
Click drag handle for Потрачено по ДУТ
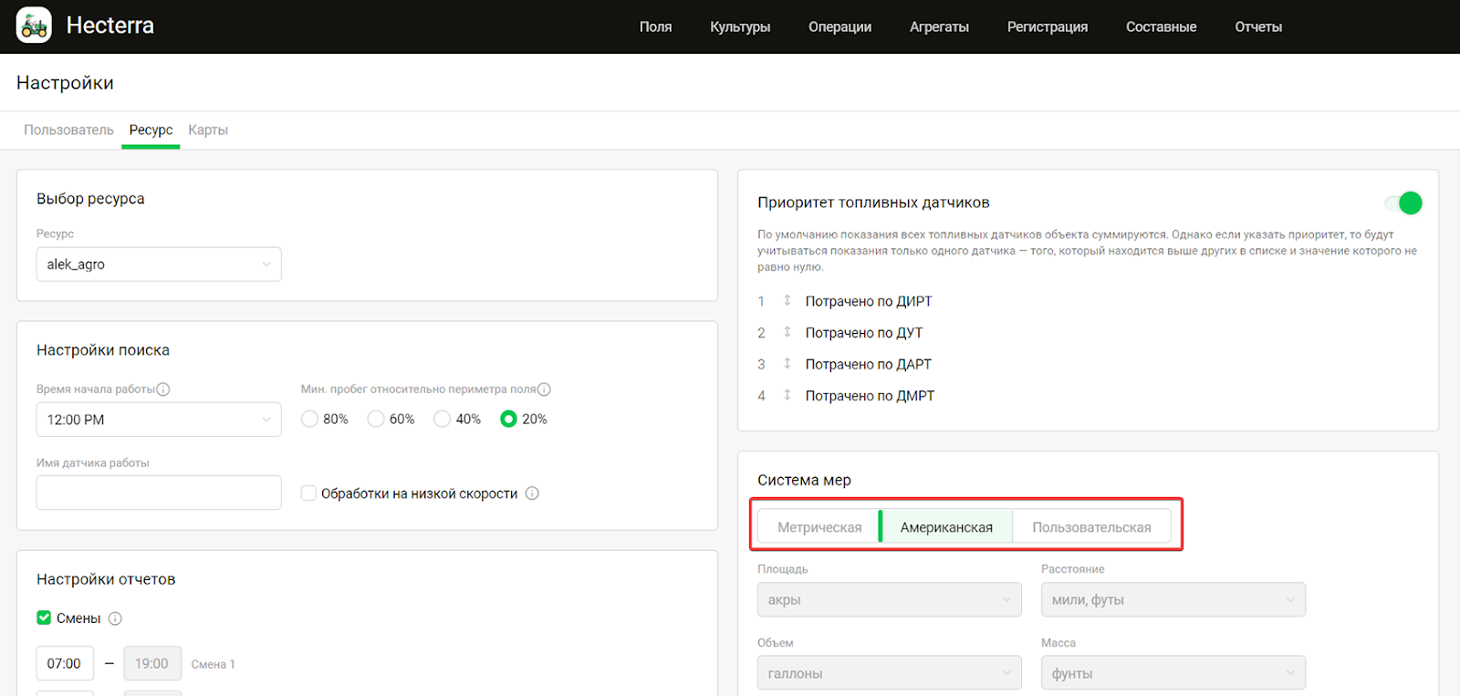point(787,332)
